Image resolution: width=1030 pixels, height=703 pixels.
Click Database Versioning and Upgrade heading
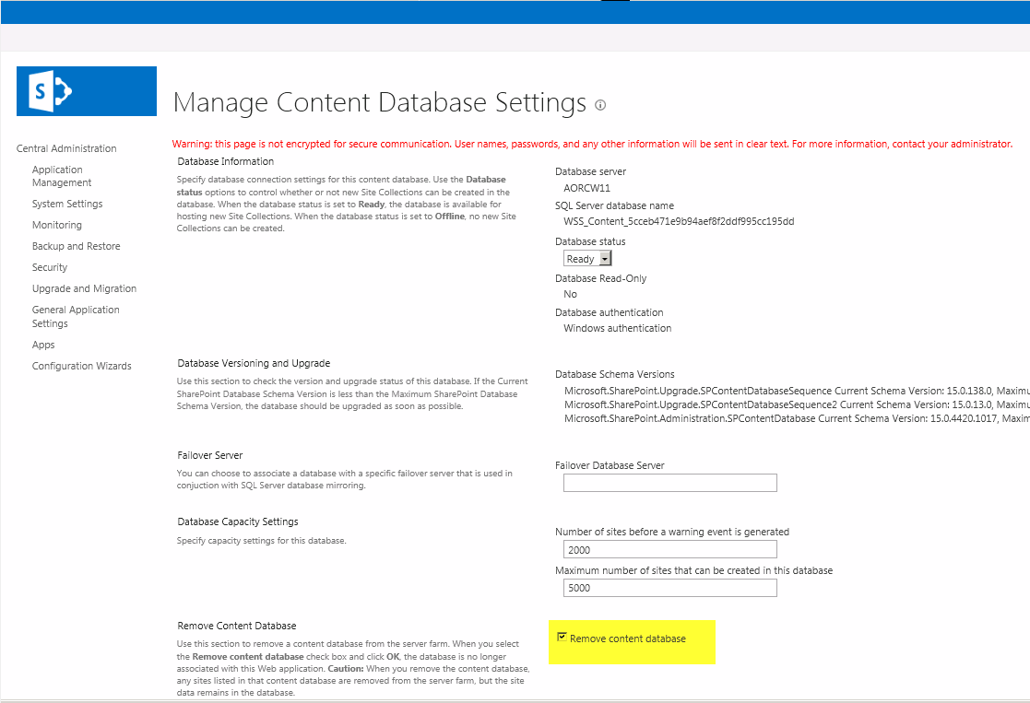click(254, 363)
